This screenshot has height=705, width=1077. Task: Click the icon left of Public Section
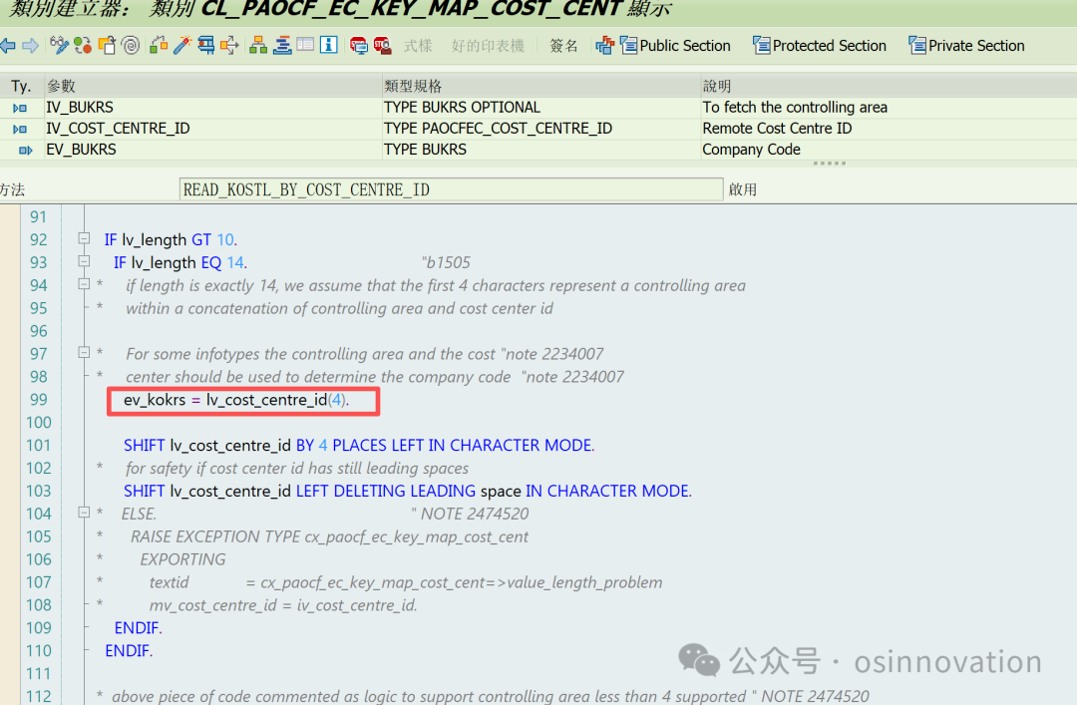(x=604, y=45)
